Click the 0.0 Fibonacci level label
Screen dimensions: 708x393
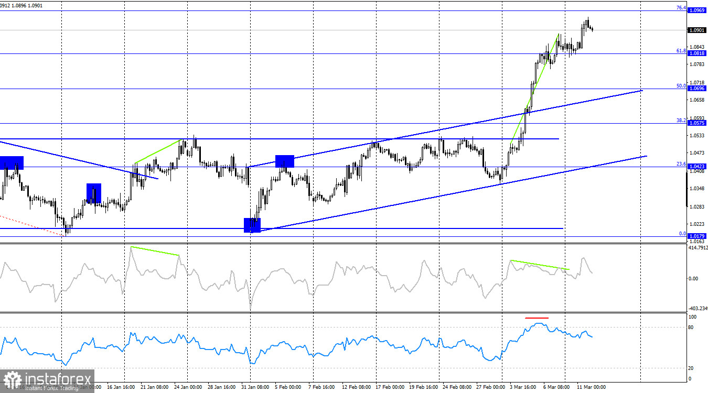click(683, 233)
